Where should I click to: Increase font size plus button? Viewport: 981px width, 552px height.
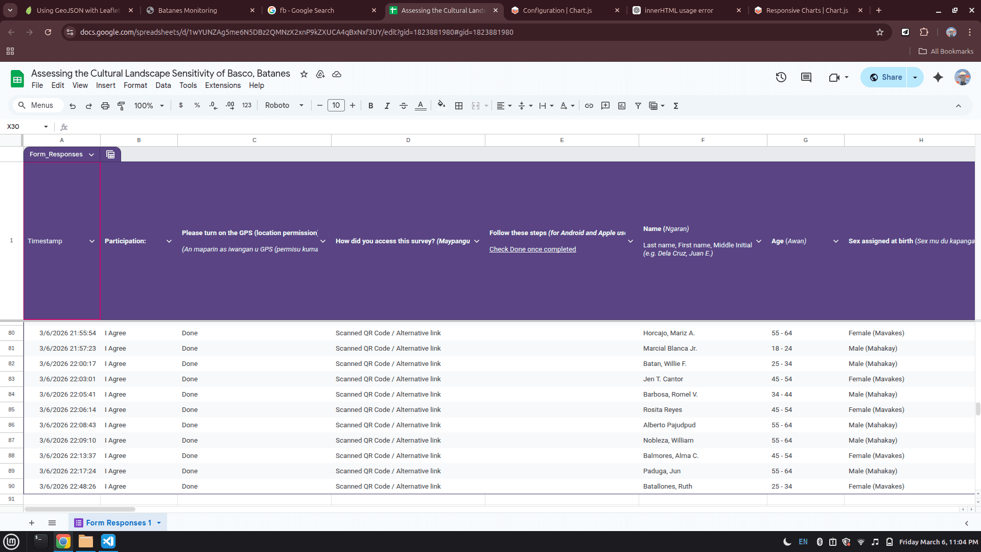[353, 105]
